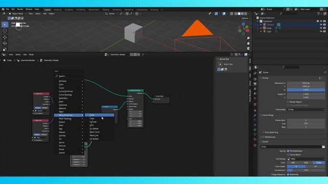This screenshot has width=328, height=184.
Task: Disable the Light in renders
Action: [x=324, y=31]
